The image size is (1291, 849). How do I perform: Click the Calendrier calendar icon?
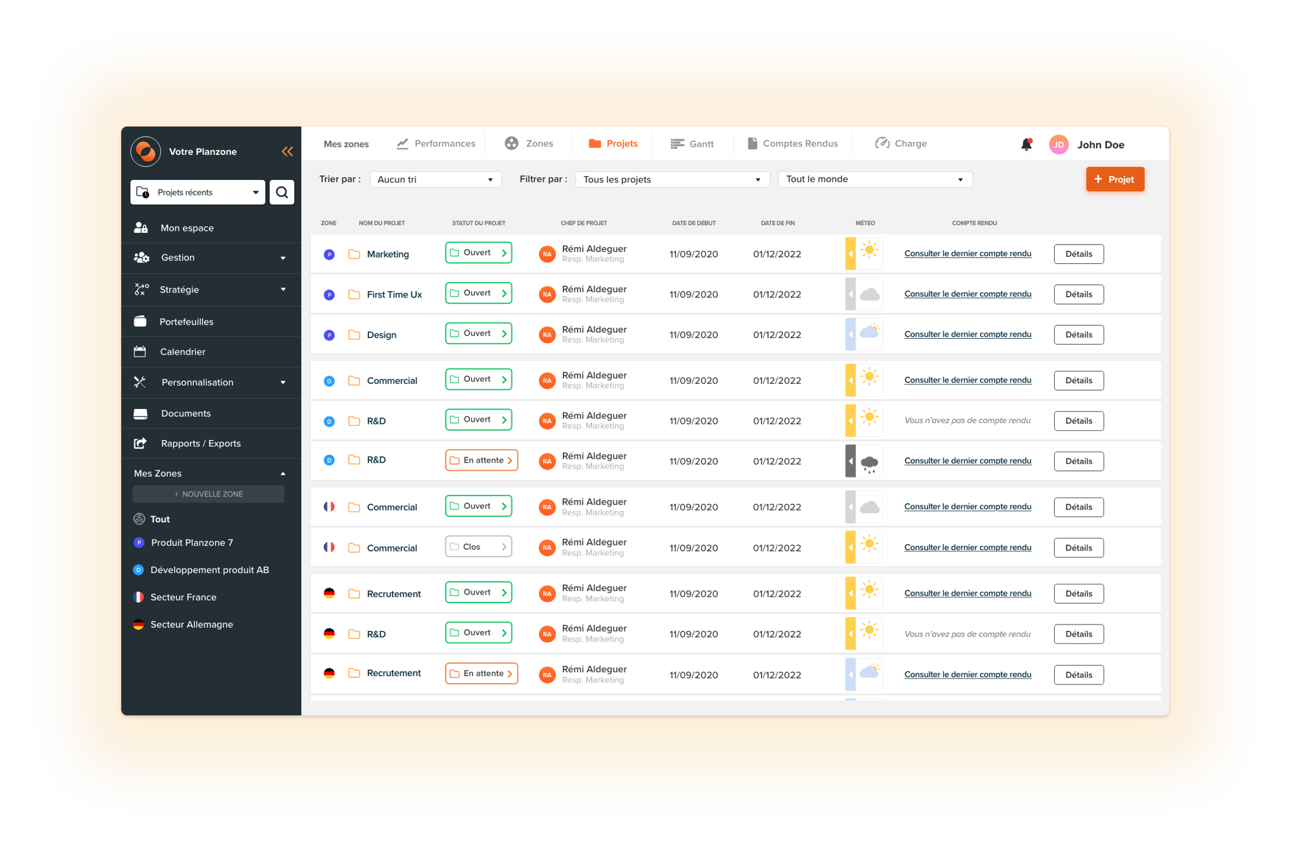point(140,352)
